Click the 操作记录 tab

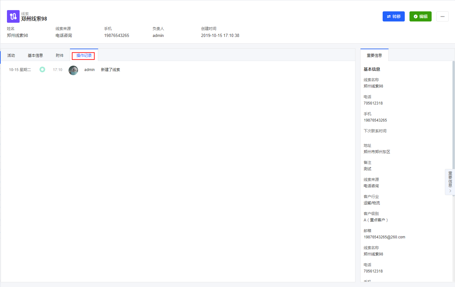point(84,56)
